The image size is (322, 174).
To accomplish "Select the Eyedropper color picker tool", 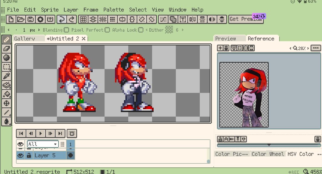I will pyautogui.click(x=6, y=76).
